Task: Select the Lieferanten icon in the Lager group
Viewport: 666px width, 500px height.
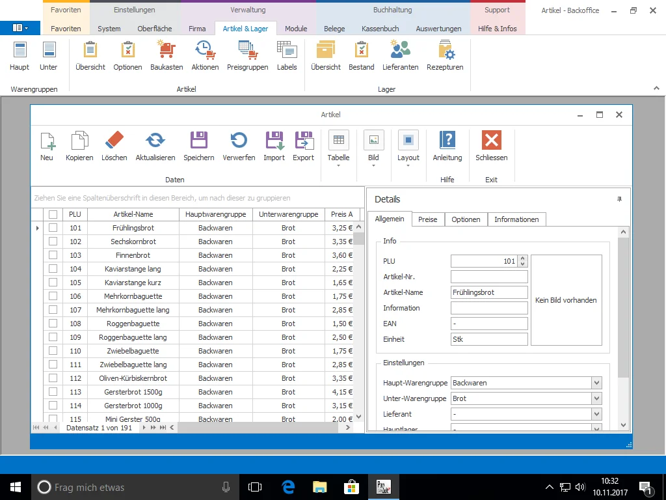Action: (x=400, y=55)
